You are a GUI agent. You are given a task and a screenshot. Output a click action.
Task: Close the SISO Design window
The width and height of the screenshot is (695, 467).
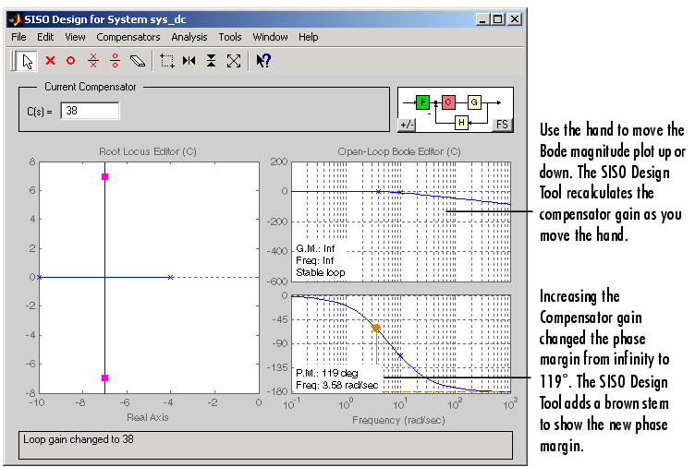click(515, 19)
